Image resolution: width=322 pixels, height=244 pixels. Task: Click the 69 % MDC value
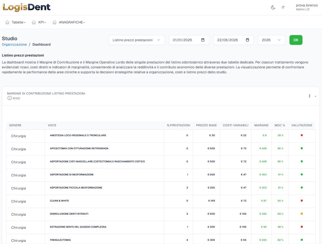pos(280,214)
